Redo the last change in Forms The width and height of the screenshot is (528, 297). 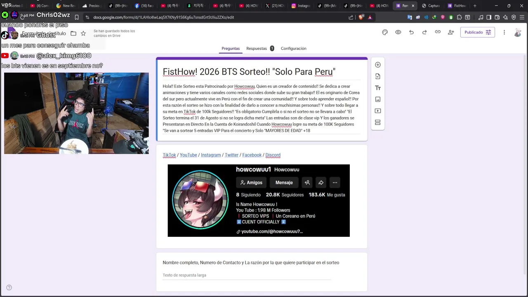pos(424,32)
